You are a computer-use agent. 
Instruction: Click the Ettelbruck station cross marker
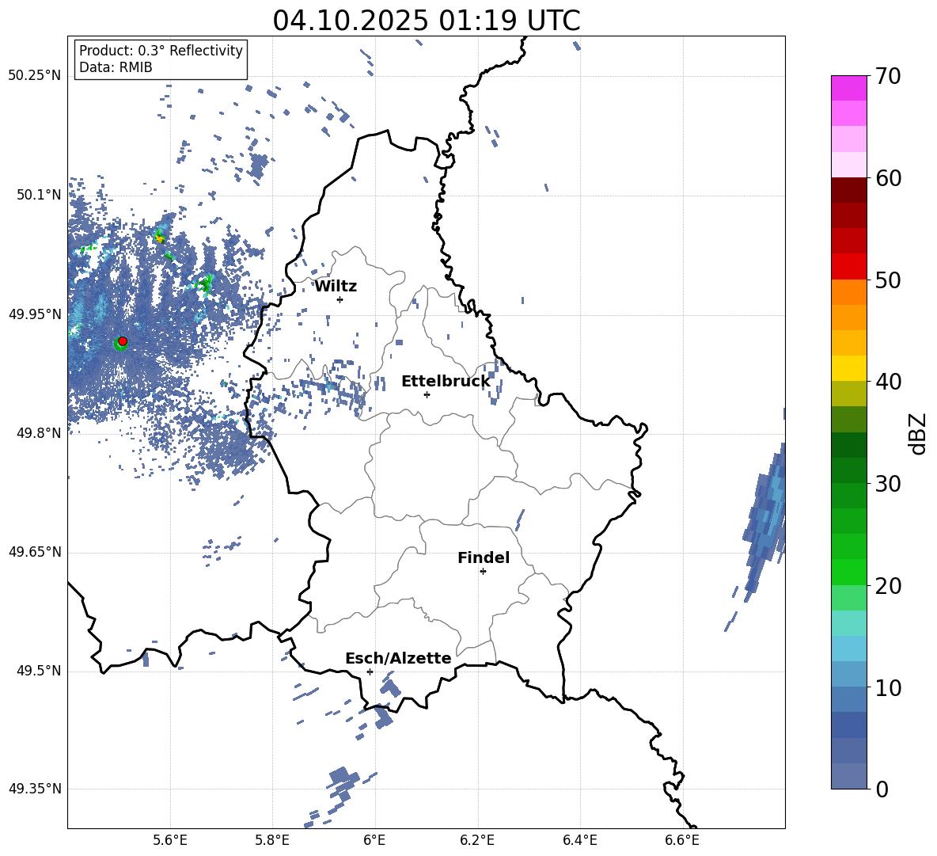(x=427, y=394)
